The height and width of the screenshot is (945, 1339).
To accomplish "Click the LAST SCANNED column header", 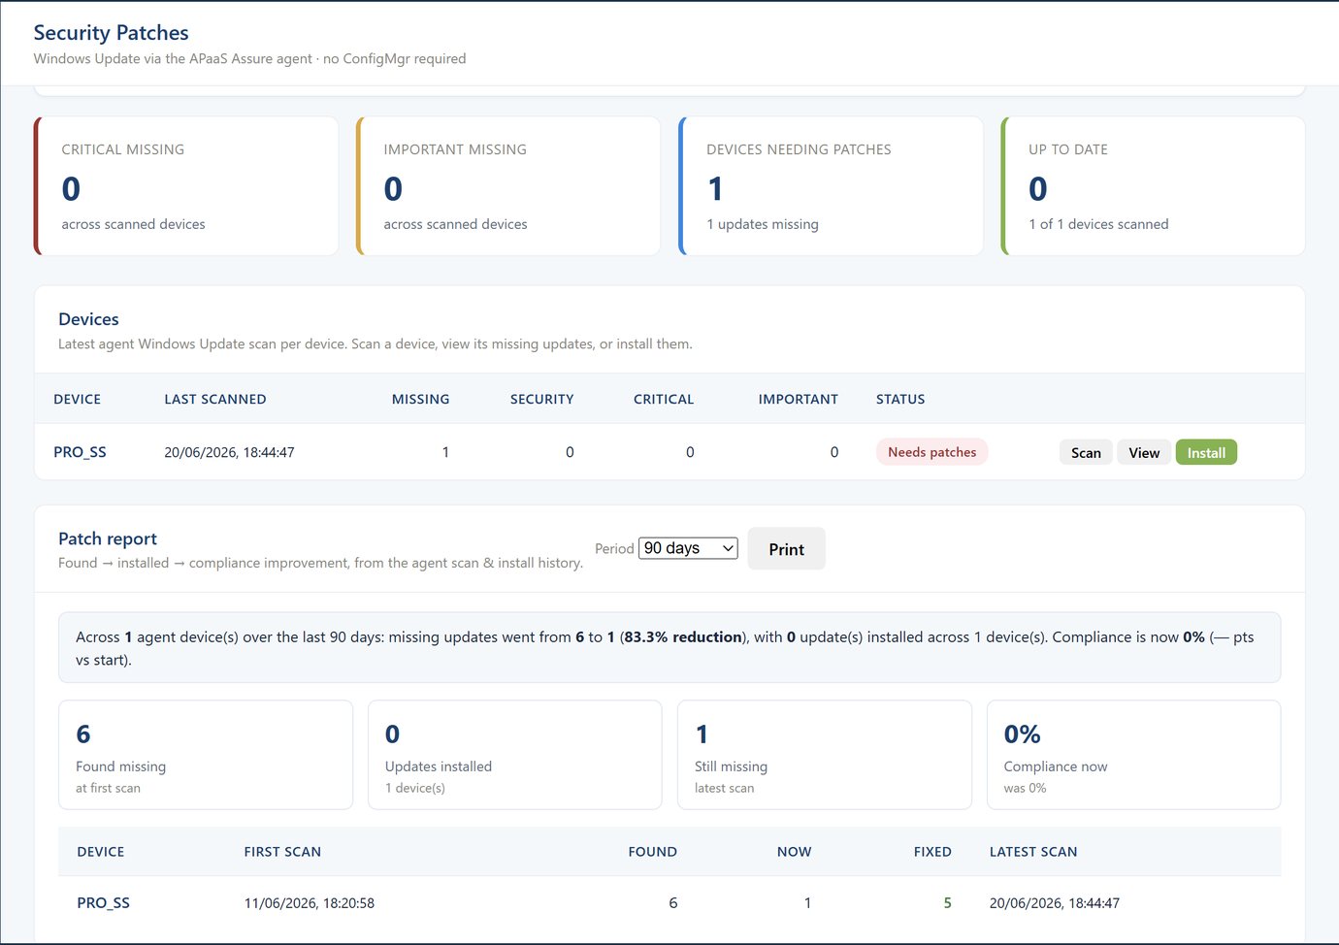I will click(x=215, y=399).
